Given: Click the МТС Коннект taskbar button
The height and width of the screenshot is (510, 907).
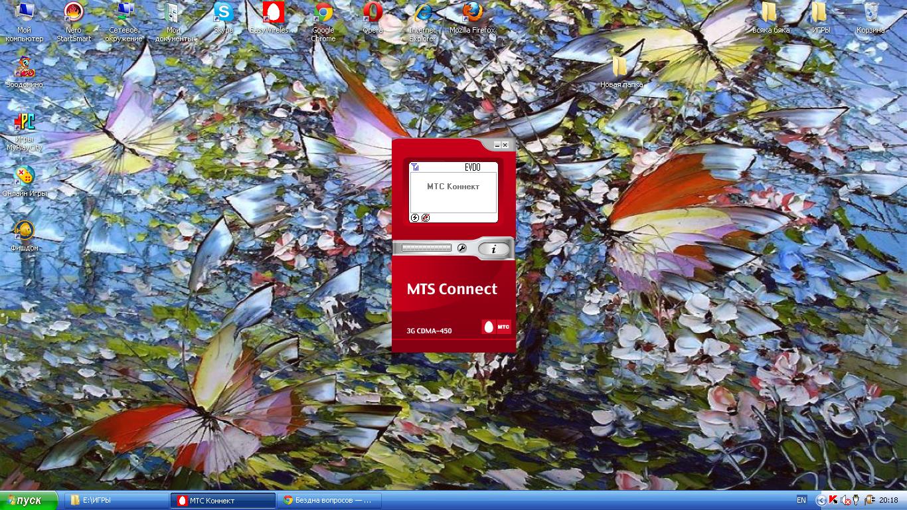Looking at the screenshot, I should [x=223, y=500].
